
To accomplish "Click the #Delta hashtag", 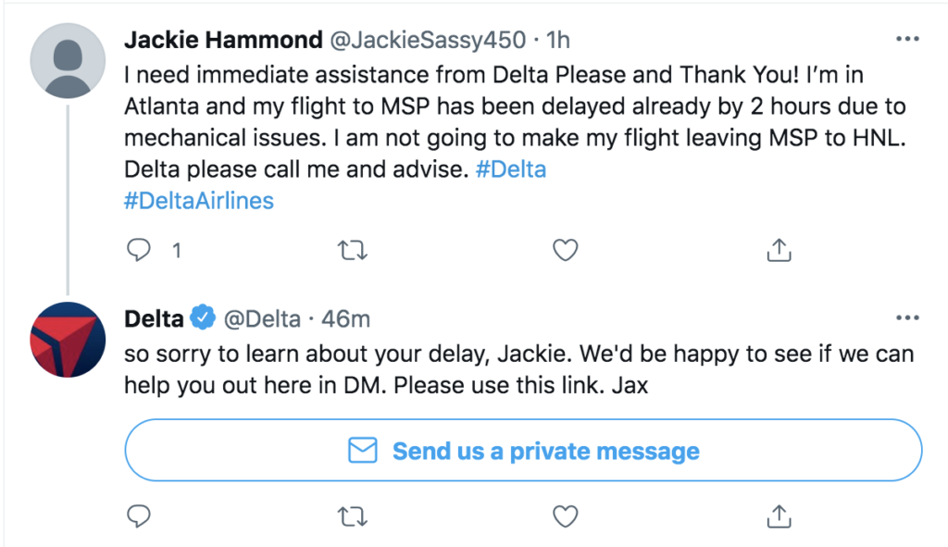I will click(512, 169).
